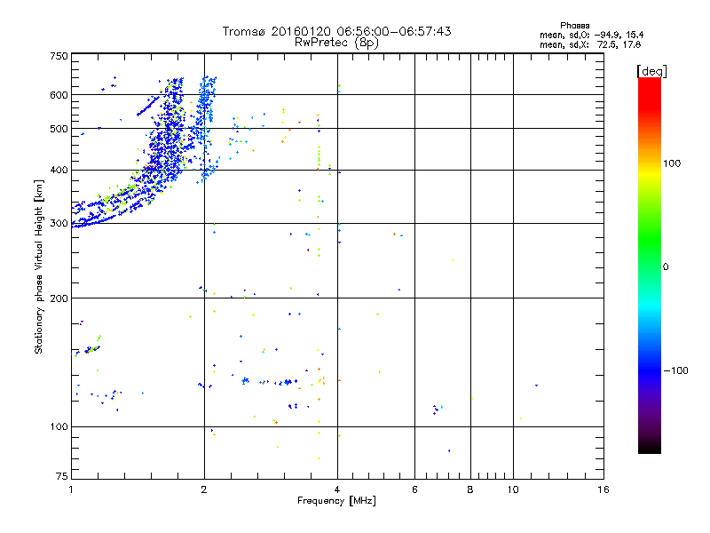Click the 'Frequency [MHz]' x-axis title
710x533 pixels.
336,501
